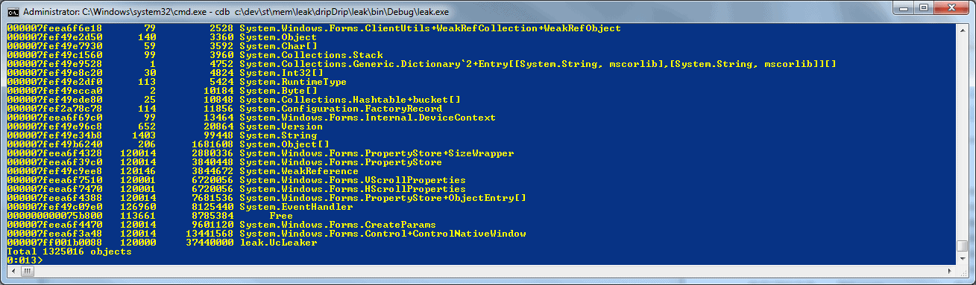
Task: Click the vertical scrollbar down arrow
Action: [963, 258]
